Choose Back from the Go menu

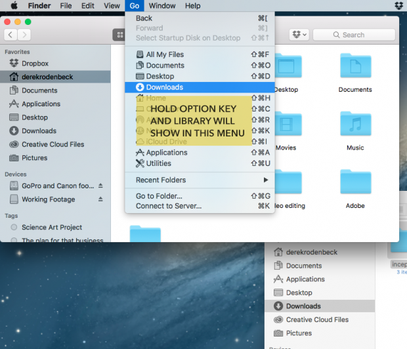pyautogui.click(x=200, y=18)
